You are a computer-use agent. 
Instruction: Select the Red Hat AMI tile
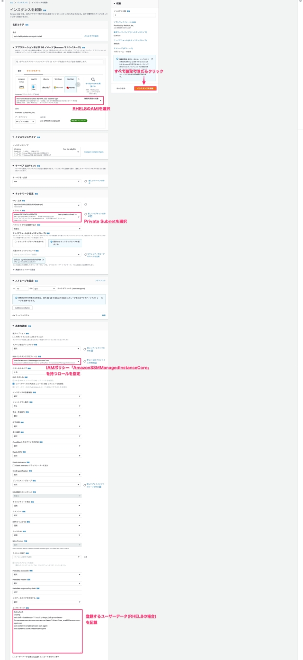(71, 84)
